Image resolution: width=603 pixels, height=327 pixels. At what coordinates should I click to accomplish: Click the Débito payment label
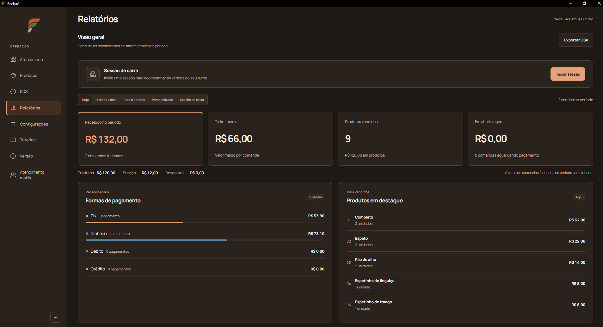click(x=97, y=251)
